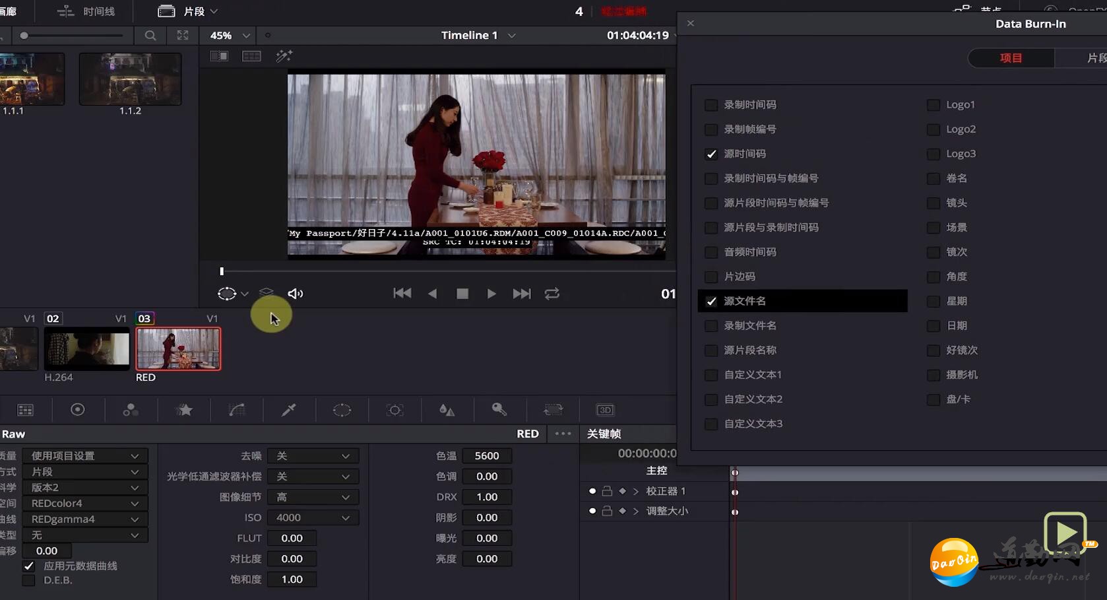Open the 时间线 panel button

86,11
